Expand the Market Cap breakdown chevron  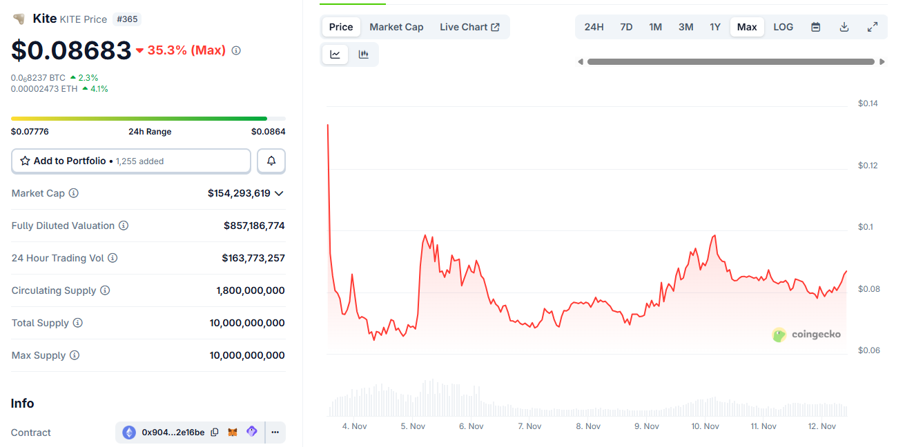[x=279, y=193]
